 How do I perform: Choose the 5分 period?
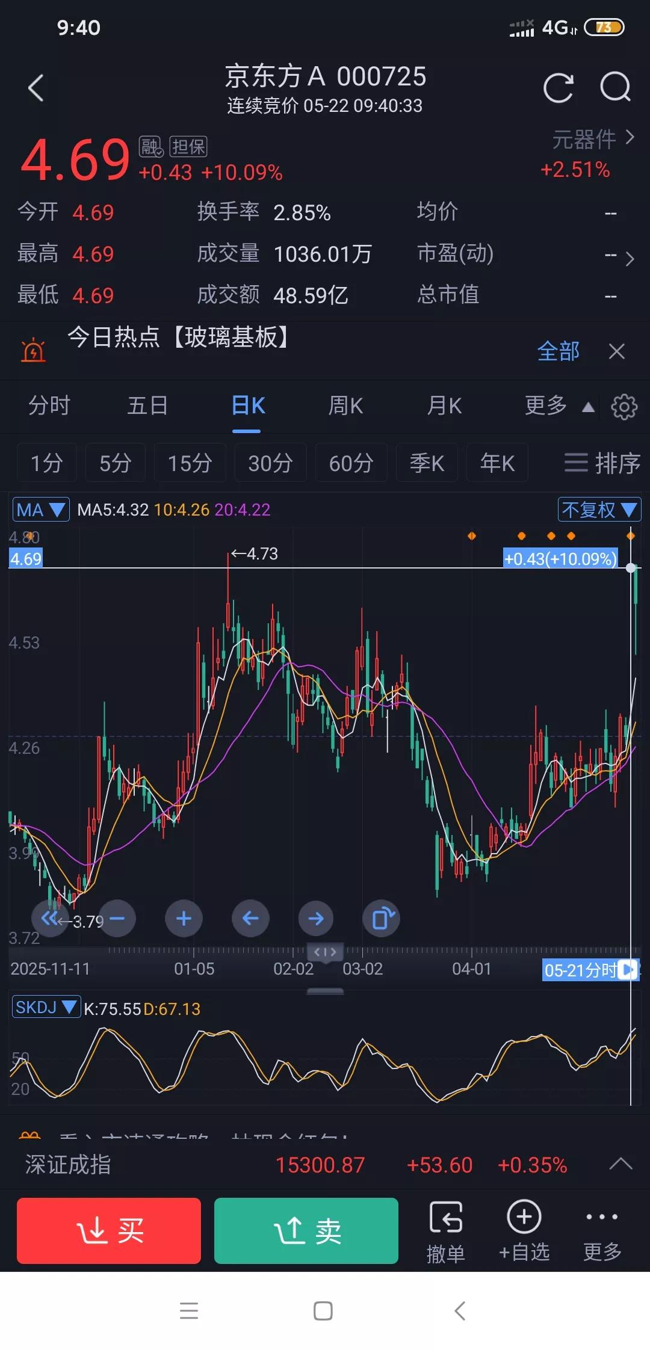click(x=116, y=463)
